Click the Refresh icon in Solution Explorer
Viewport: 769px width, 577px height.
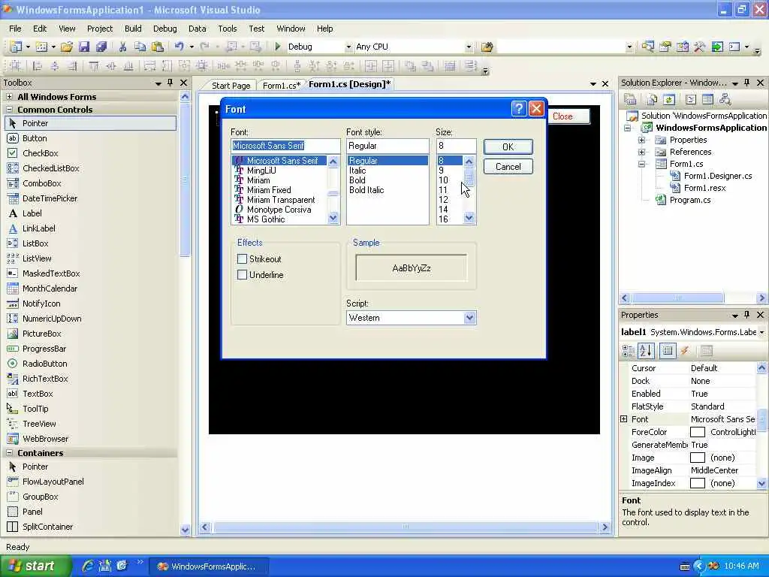669,100
